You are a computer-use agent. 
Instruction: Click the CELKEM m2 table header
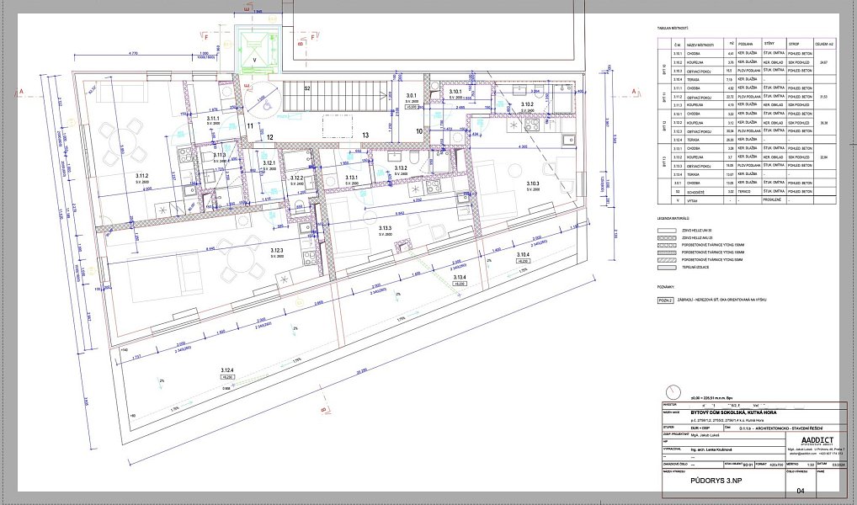click(x=825, y=44)
